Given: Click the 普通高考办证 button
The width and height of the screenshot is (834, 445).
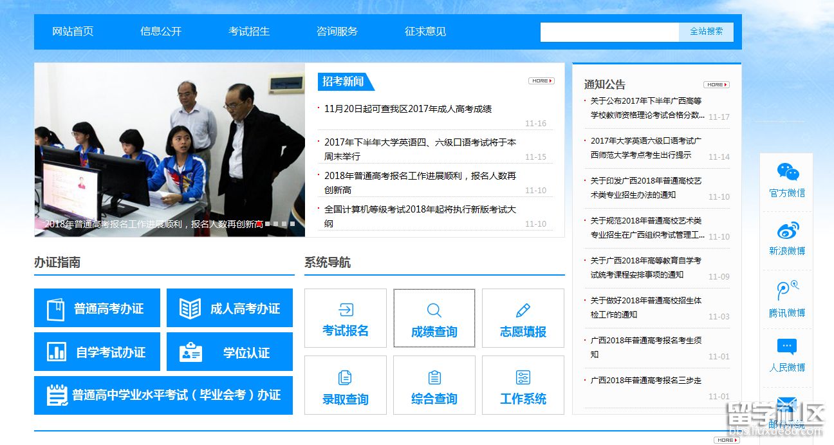Looking at the screenshot, I should 97,308.
